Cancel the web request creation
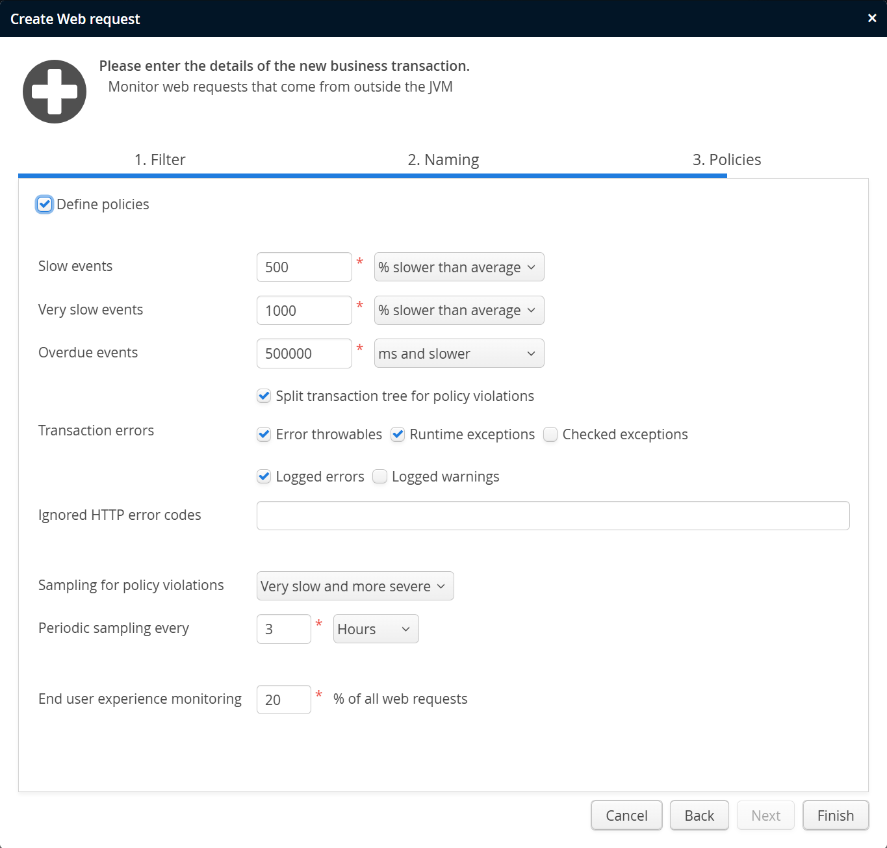The image size is (887, 848). 626,816
